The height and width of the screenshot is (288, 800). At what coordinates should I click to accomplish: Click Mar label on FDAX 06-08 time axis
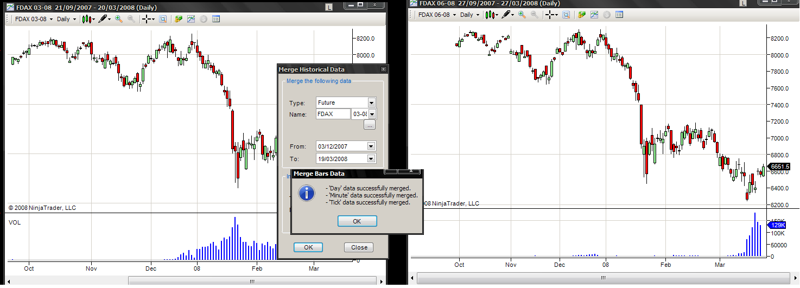720,265
